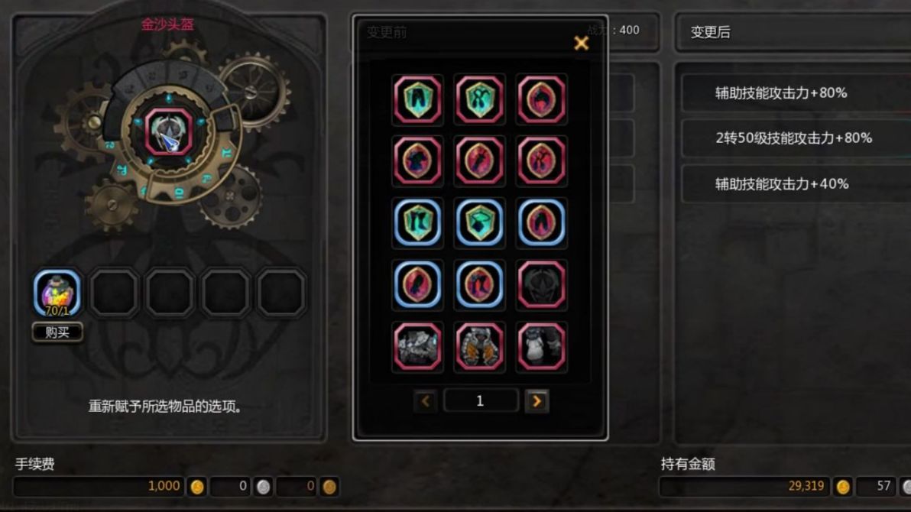
Task: Click the helmet in the gear-wheel slot
Action: (168, 131)
